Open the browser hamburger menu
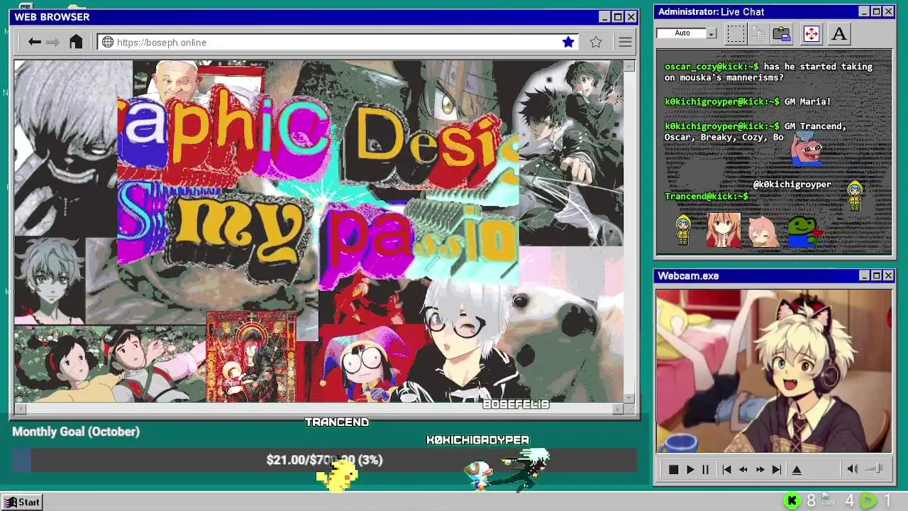908x511 pixels. point(625,42)
